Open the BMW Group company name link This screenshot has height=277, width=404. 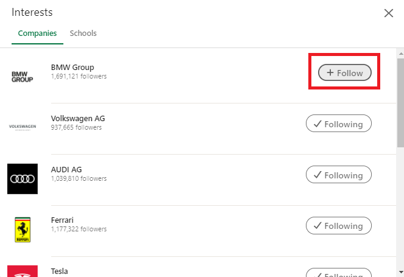73,68
